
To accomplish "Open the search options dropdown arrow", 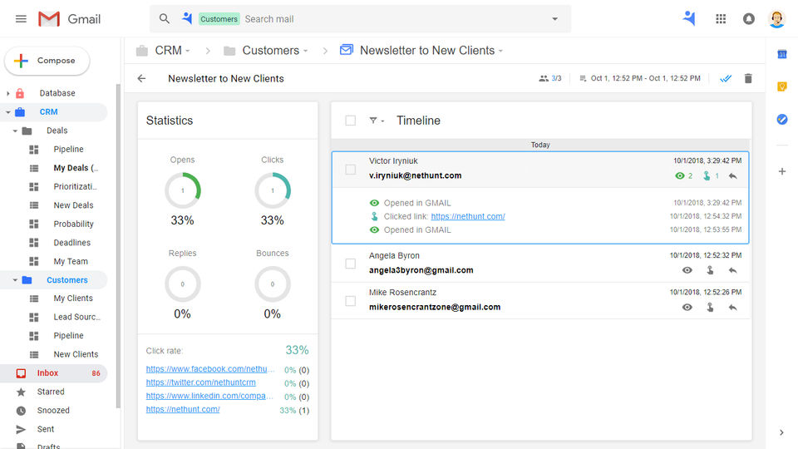I will click(554, 19).
